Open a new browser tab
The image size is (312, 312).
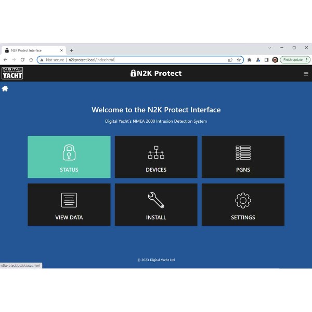tap(72, 50)
